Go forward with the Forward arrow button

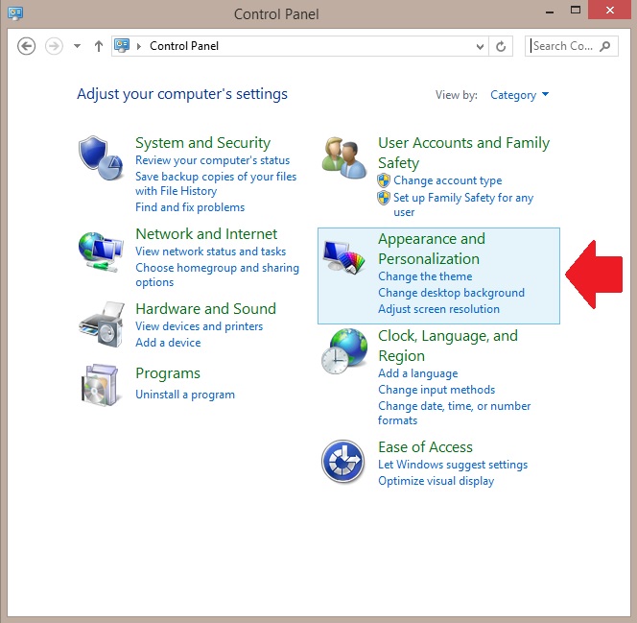pyautogui.click(x=54, y=46)
